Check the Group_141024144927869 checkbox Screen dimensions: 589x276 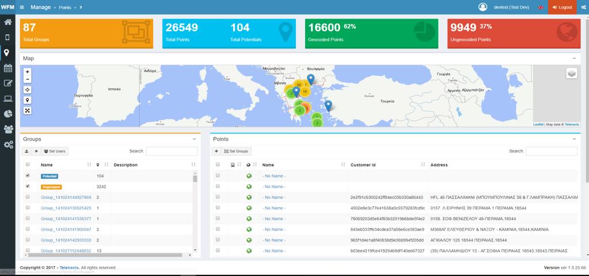coord(28,197)
